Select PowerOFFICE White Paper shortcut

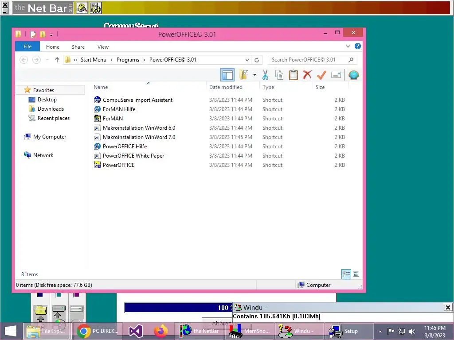tap(133, 155)
